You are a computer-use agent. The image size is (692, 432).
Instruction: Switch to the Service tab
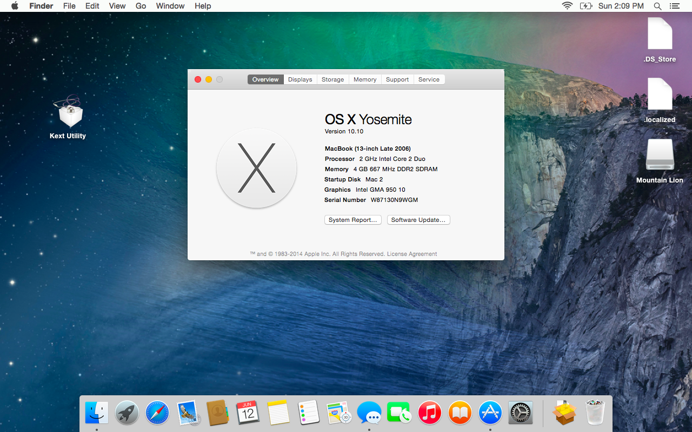[x=429, y=79]
